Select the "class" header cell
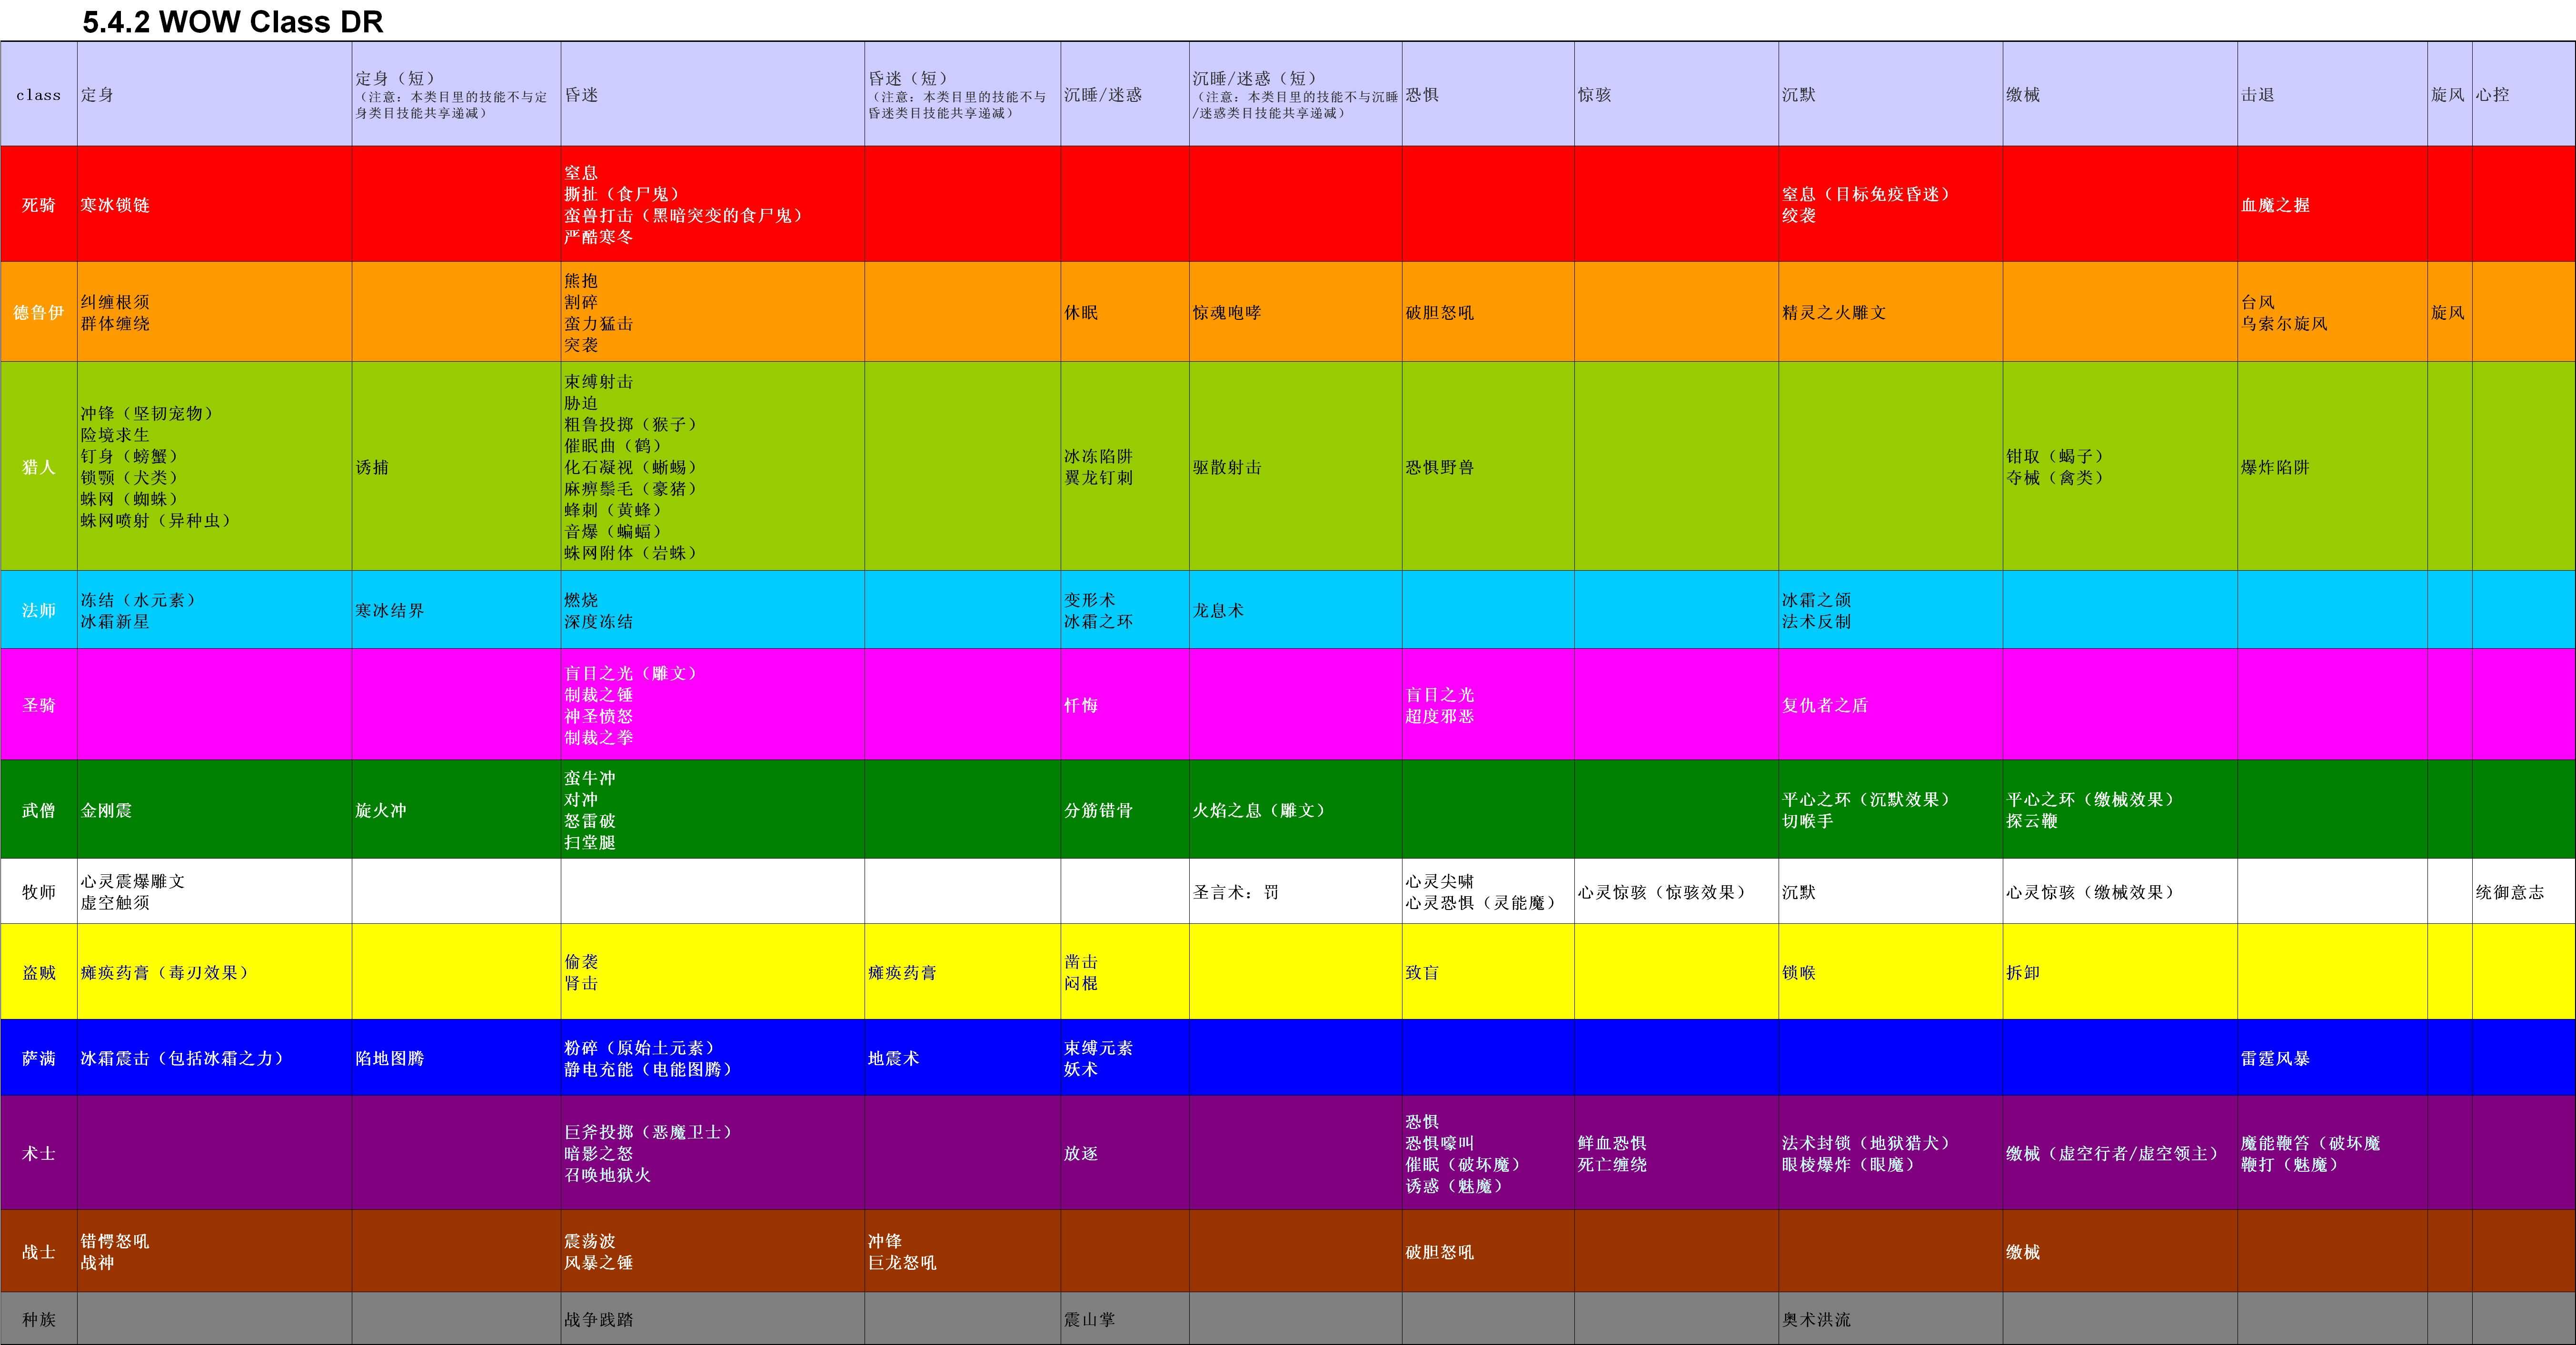The image size is (2576, 1345). 39,94
